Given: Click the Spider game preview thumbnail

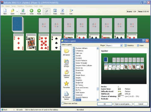Looking at the screenshot, I should [124, 69].
